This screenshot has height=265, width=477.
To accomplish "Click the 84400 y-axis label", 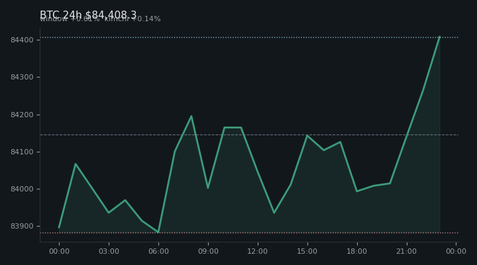I will [21, 40].
